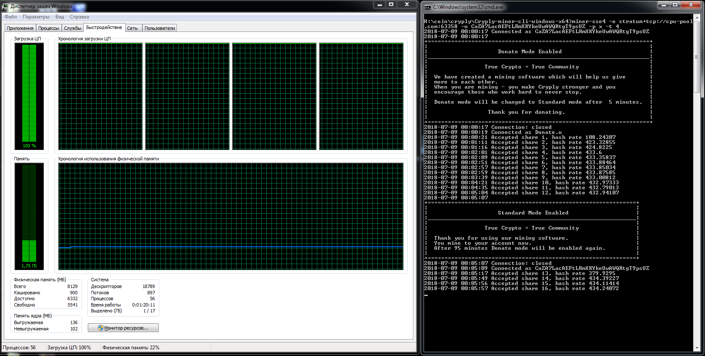Switch to the Службы tab
The height and width of the screenshot is (356, 705).
pos(73,28)
